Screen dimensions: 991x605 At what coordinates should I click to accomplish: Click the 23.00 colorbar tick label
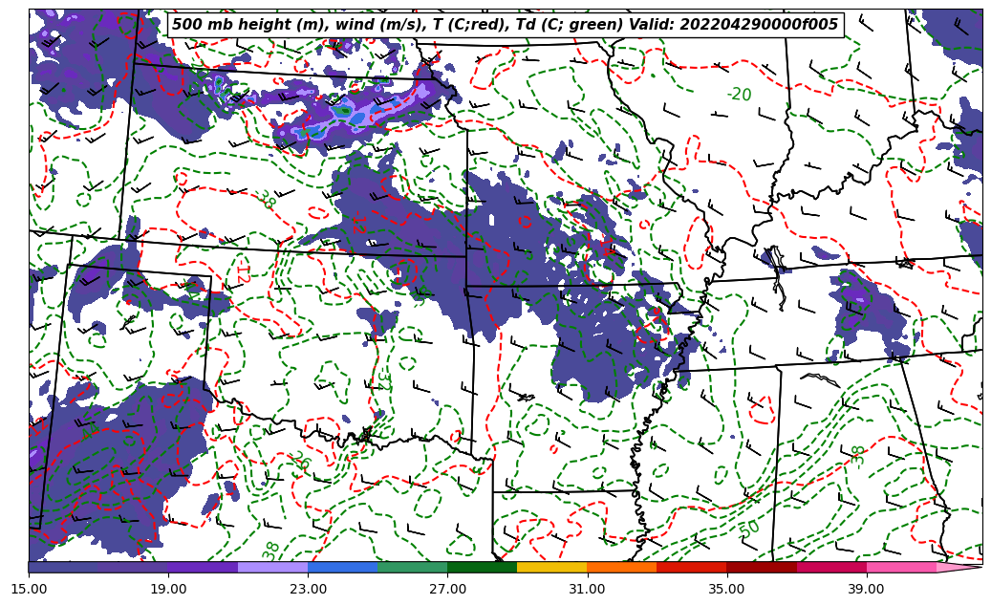click(x=308, y=589)
